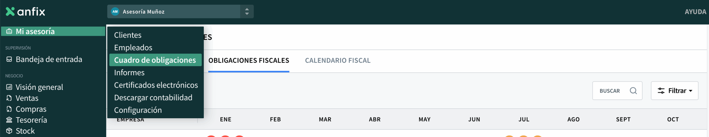
Task: Click the search magnifier icon
Action: point(633,91)
